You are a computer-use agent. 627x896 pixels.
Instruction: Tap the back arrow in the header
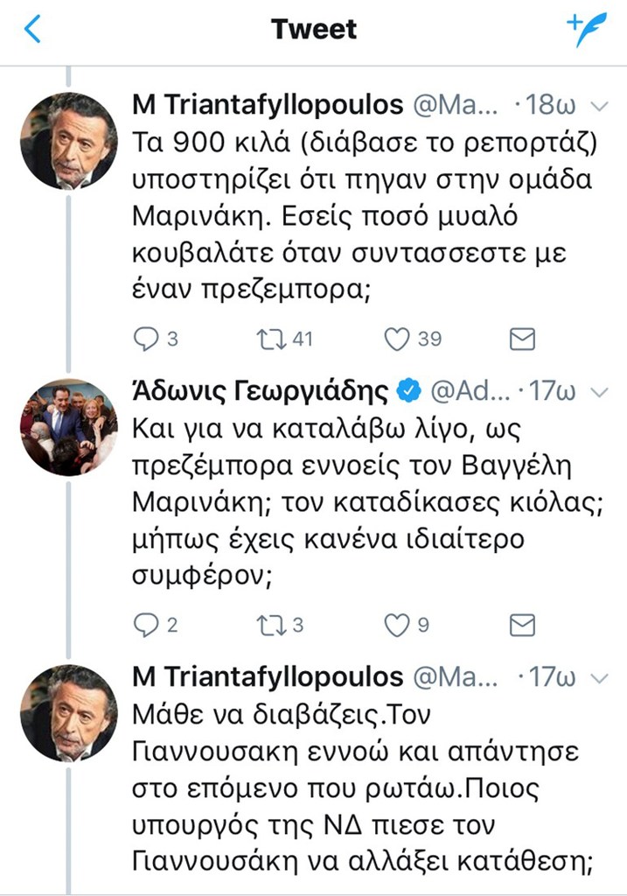32,30
